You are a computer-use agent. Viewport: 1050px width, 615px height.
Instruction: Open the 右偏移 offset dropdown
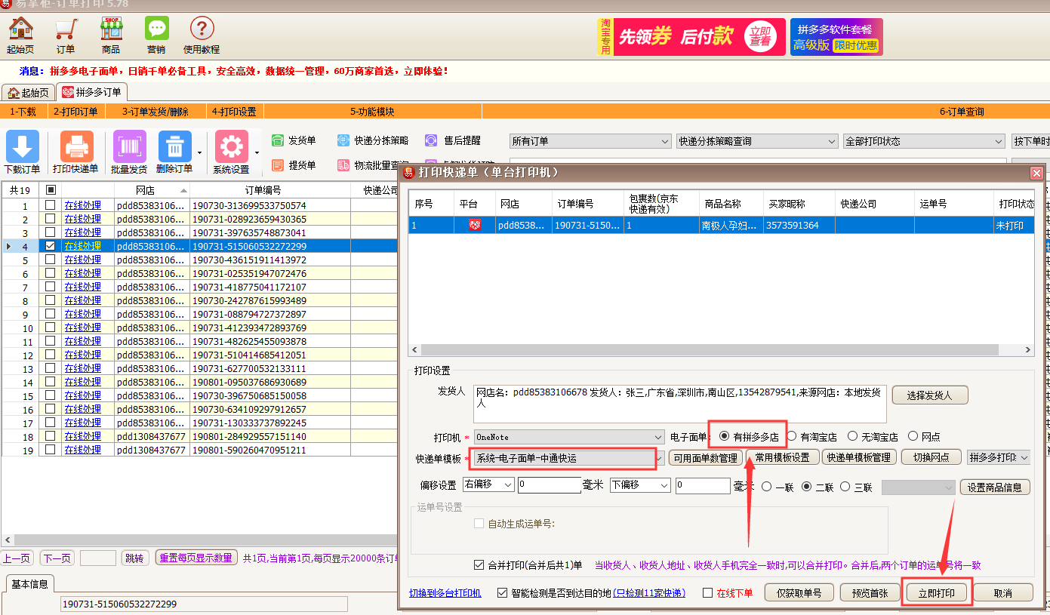coord(488,484)
